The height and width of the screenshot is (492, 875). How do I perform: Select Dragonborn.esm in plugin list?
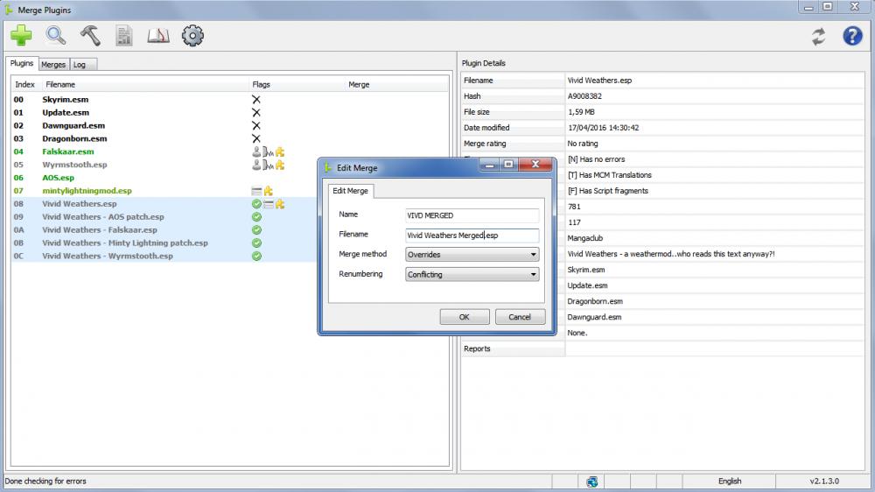[74, 138]
